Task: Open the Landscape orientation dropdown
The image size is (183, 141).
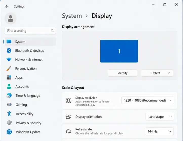Action: coord(160,117)
